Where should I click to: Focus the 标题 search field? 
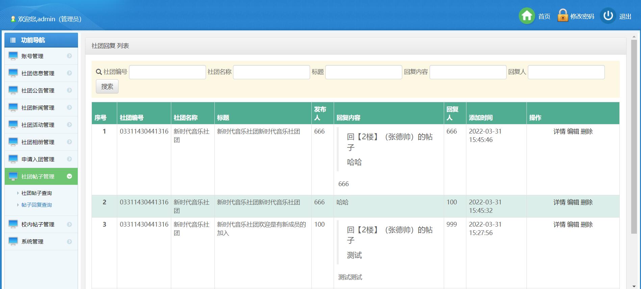[x=364, y=72]
